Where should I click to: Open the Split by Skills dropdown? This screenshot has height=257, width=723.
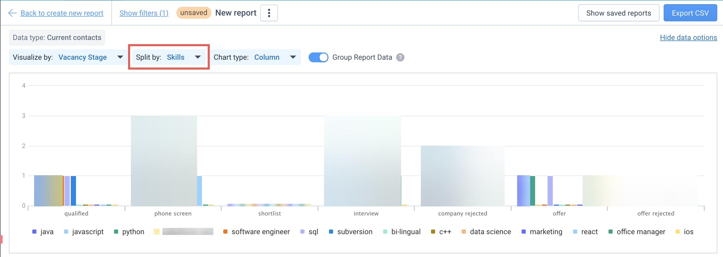point(168,57)
